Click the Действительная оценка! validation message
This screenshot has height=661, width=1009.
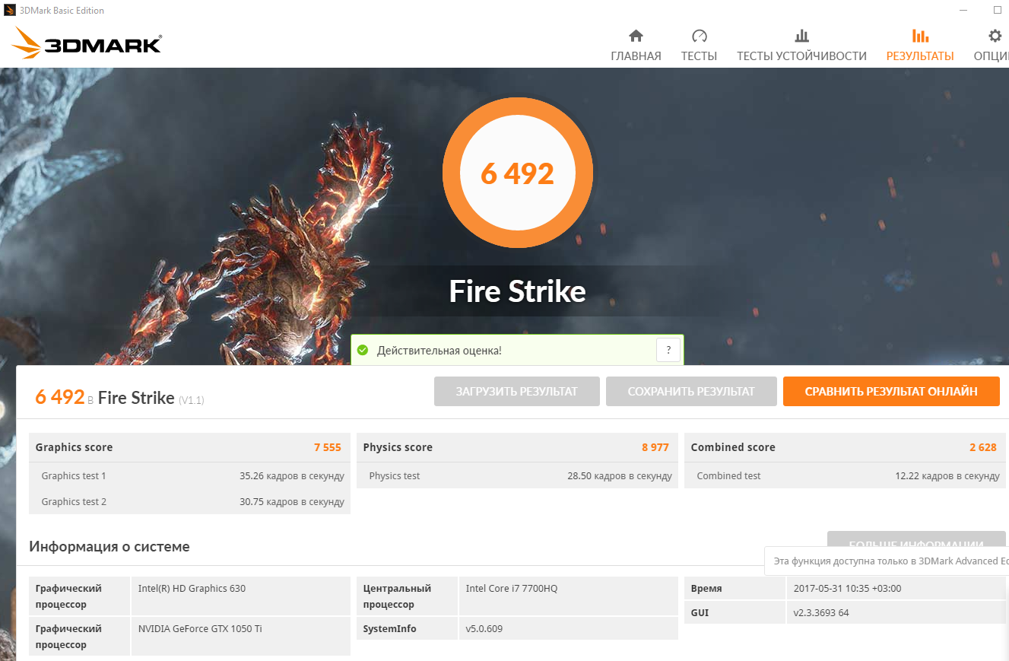[x=439, y=351]
